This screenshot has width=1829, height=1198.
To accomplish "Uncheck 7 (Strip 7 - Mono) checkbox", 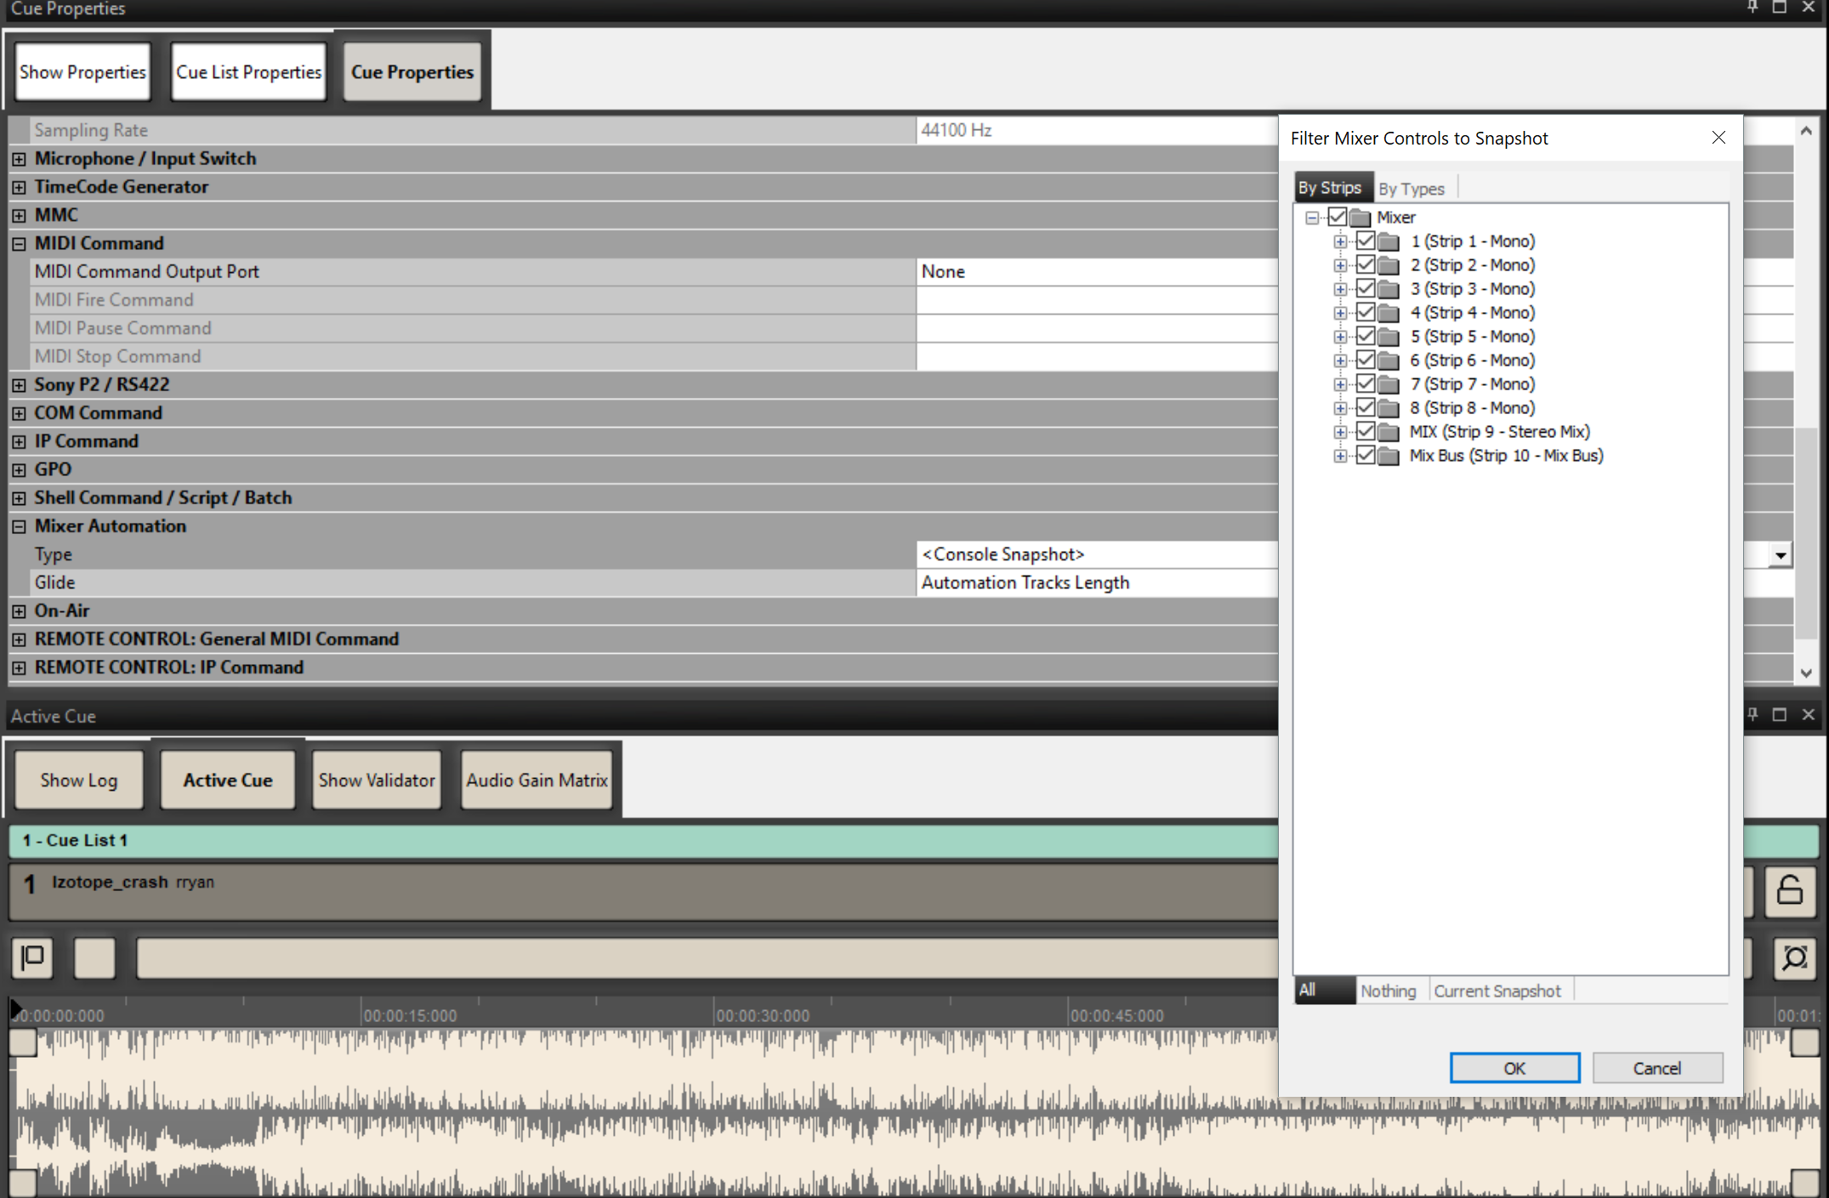I will 1366,383.
